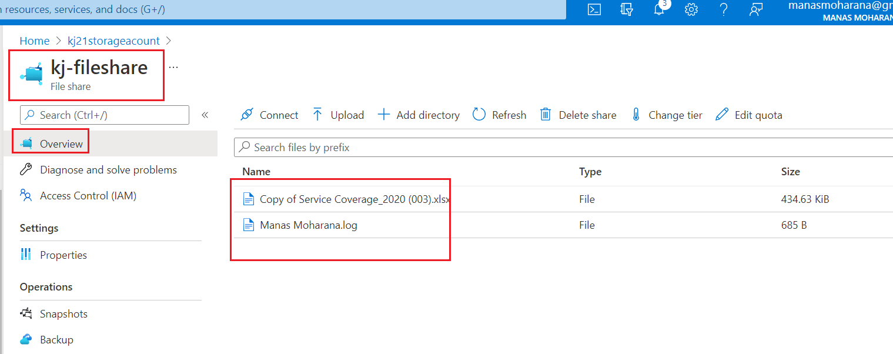Click the kj-fileshare title text

pyautogui.click(x=99, y=68)
